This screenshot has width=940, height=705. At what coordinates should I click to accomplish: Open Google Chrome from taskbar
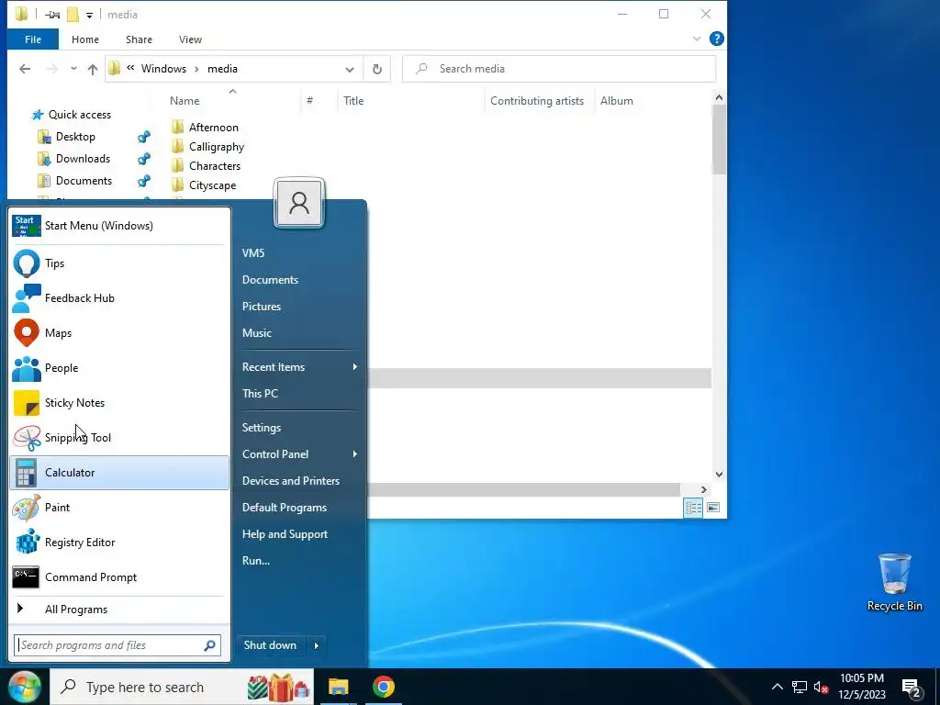coord(383,687)
